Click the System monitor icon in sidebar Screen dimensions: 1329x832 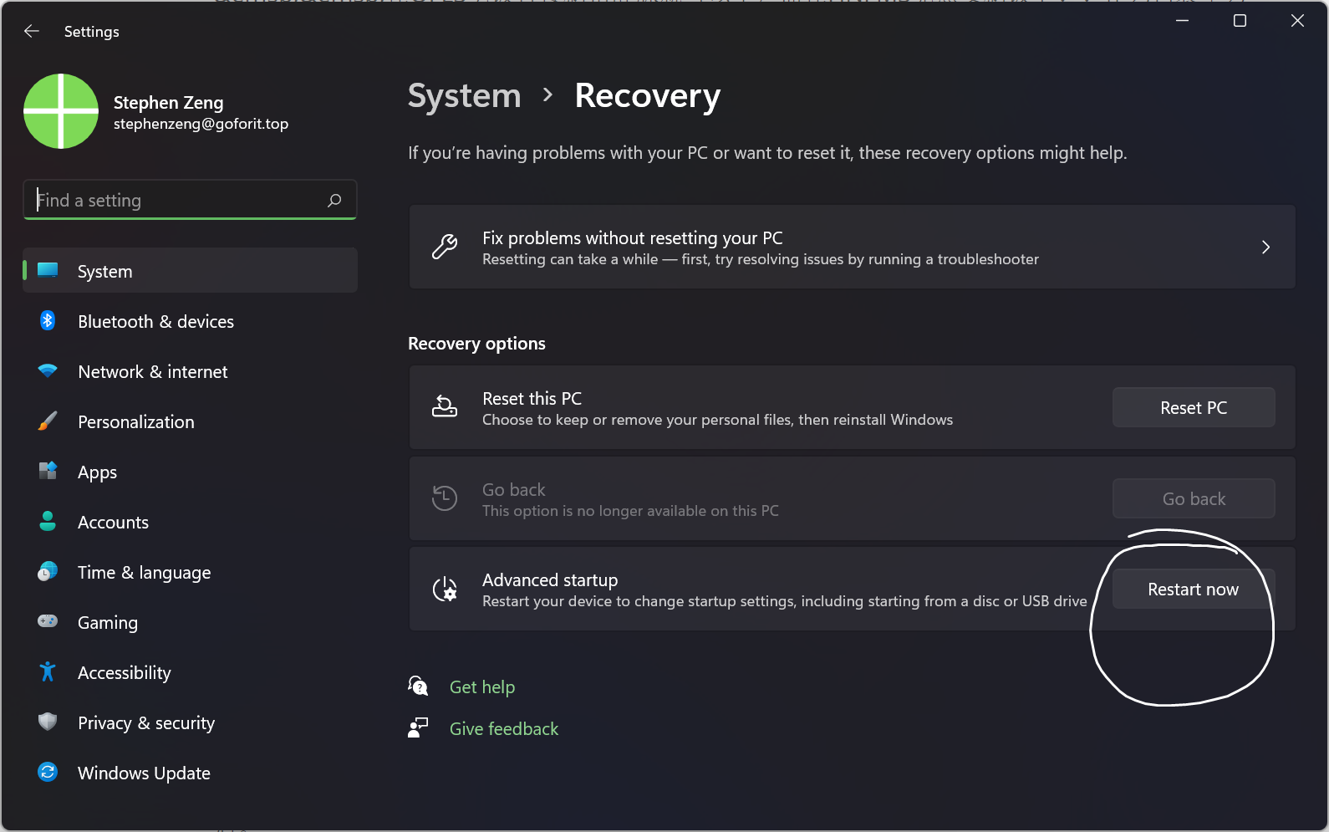pyautogui.click(x=48, y=270)
